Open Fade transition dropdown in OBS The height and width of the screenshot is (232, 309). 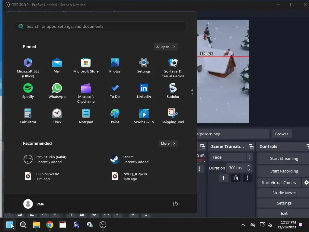click(231, 157)
